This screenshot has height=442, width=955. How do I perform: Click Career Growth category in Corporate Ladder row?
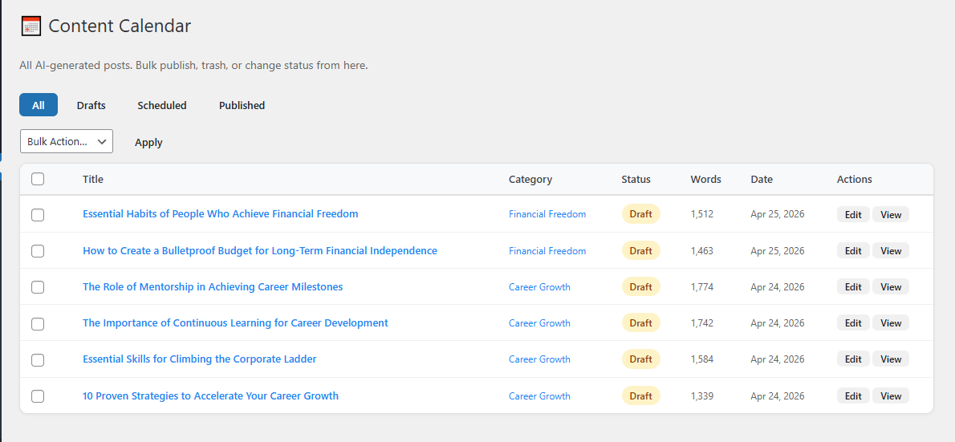point(539,359)
